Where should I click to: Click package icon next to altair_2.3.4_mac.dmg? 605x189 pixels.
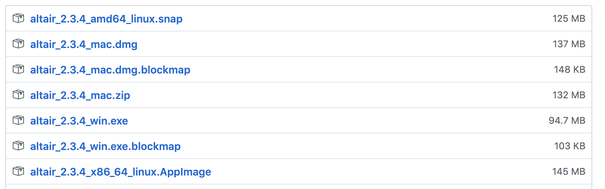[18, 44]
